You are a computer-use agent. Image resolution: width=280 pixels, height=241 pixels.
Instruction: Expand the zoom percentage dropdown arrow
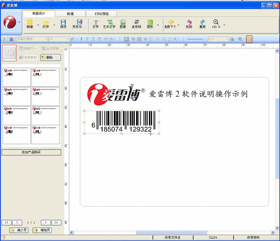click(x=224, y=25)
